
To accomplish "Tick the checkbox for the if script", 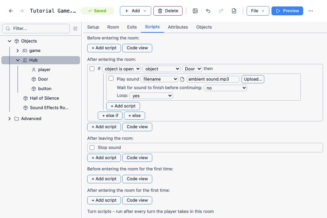I will point(92,69).
